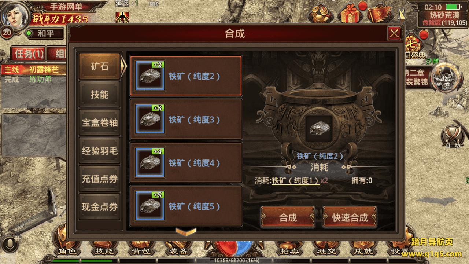469x264 pixels.
Task: Open the 宝盒卷轴 category
Action: pos(100,122)
